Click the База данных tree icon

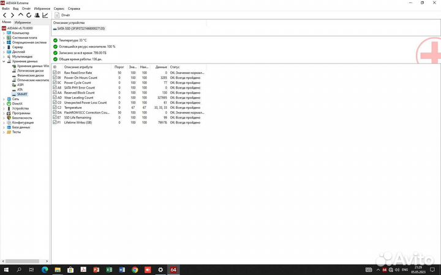(x=9, y=127)
